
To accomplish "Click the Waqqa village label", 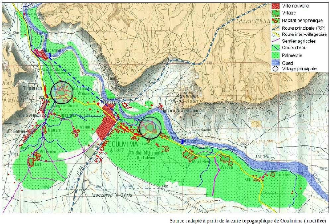I will pyautogui.click(x=226, y=167).
